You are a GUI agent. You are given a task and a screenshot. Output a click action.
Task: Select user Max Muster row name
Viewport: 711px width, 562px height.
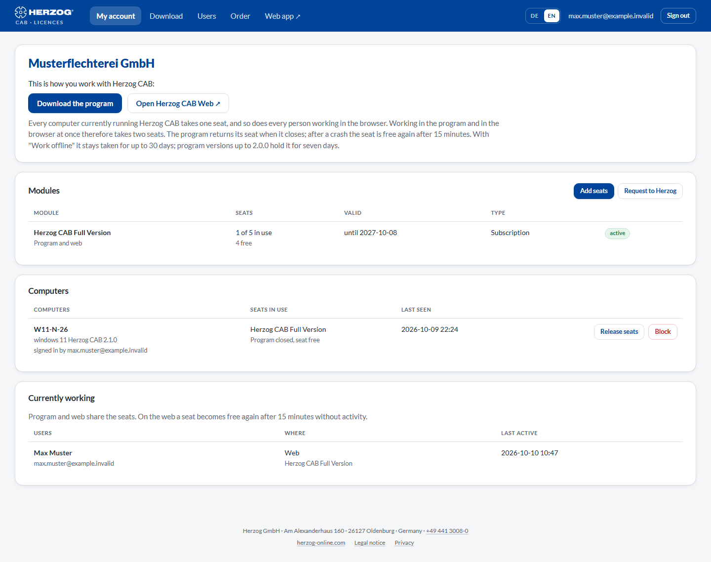(53, 453)
